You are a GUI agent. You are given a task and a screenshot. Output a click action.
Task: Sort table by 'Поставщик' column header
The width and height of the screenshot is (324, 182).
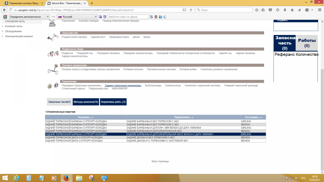pos(253,117)
